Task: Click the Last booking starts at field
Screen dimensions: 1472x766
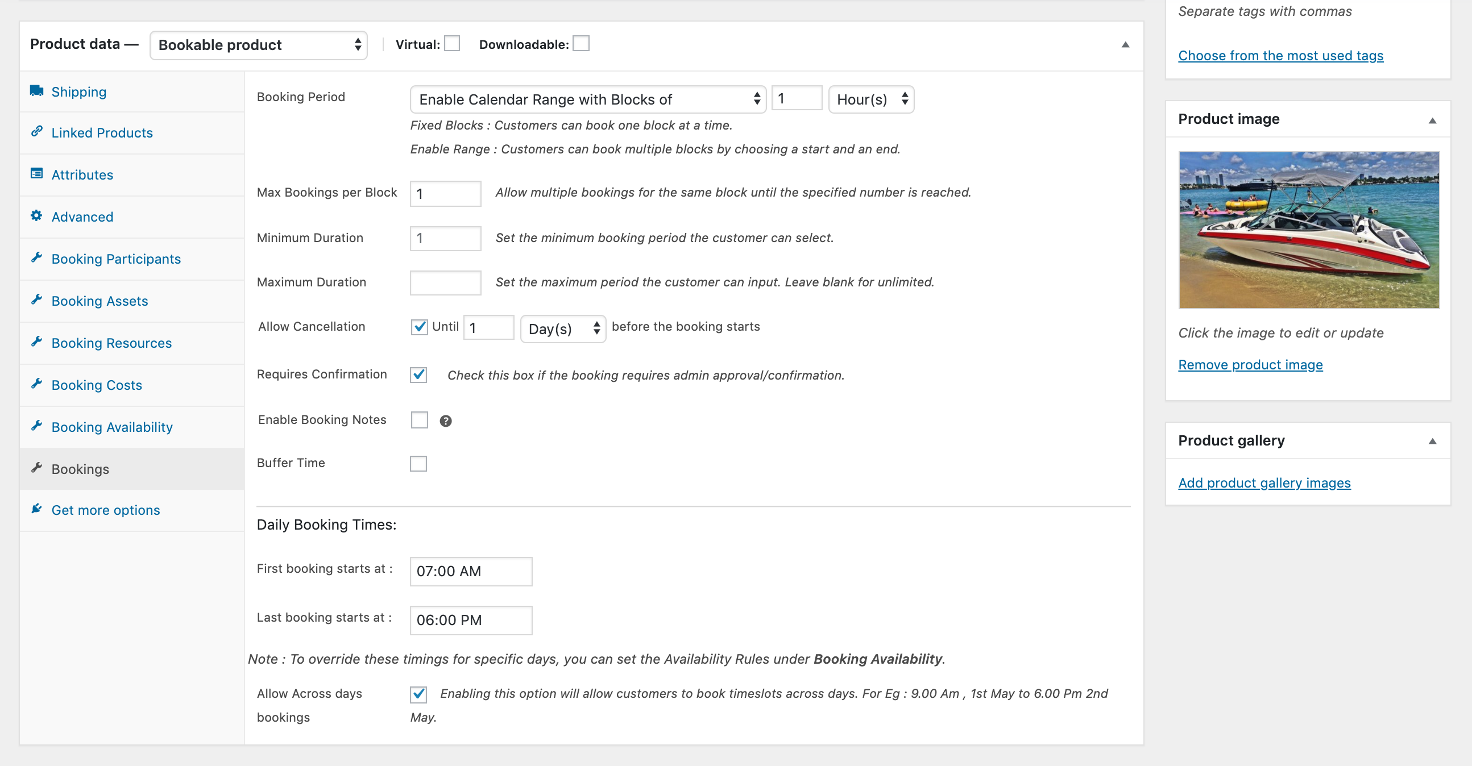Action: point(470,619)
